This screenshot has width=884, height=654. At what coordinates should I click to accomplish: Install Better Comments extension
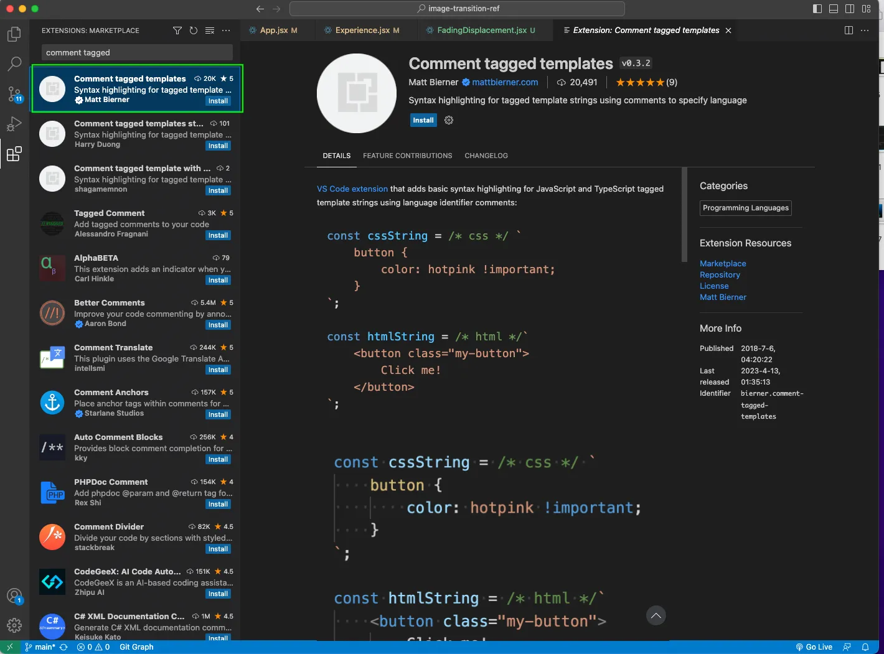point(218,325)
